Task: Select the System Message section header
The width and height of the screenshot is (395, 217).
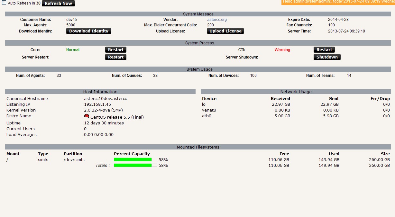Action: [x=198, y=14]
